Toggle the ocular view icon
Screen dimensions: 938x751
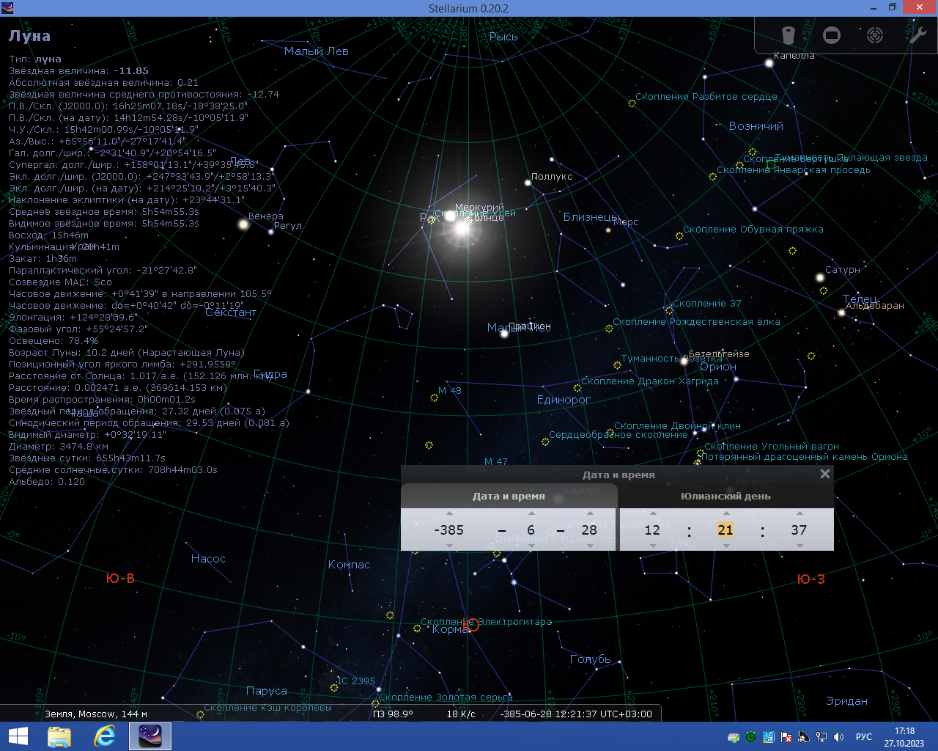[x=789, y=35]
